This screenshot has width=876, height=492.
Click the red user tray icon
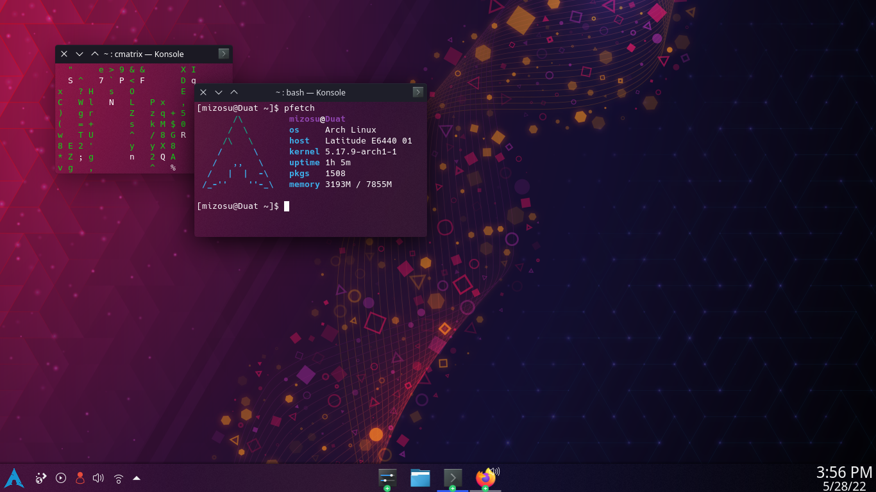pos(80,478)
